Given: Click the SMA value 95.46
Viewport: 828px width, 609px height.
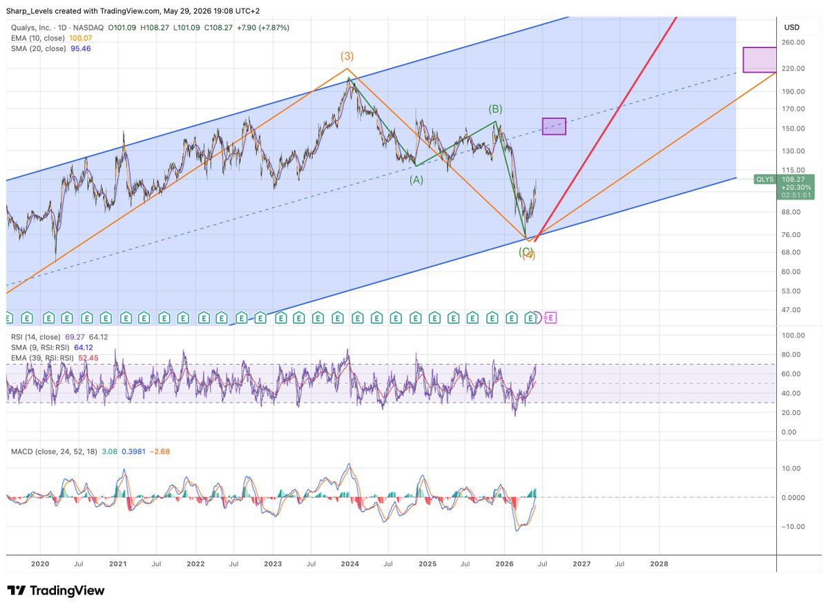Looking at the screenshot, I should tap(81, 48).
